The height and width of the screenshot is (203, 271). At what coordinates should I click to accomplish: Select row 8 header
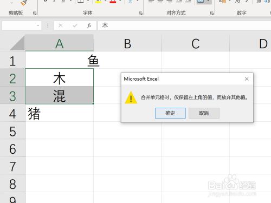click(12, 184)
